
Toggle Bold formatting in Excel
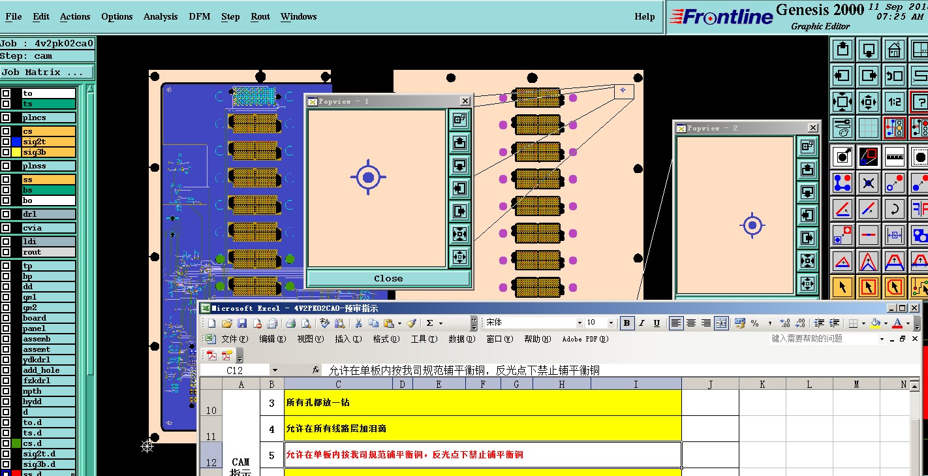627,323
